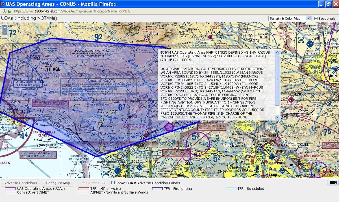Click the TFR - Scheduled legend swatch
Screen dimensions: 339x202
tap(231, 188)
